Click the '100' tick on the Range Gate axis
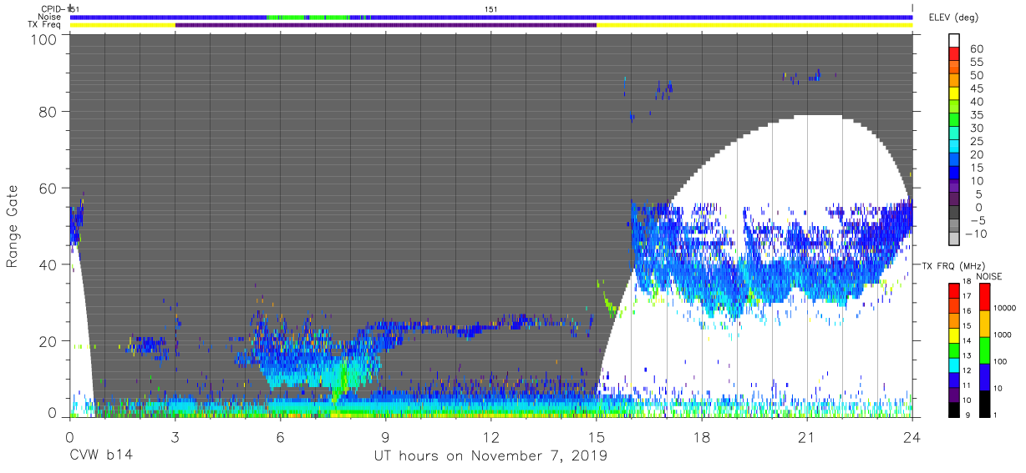The height and width of the screenshot is (473, 1026). click(45, 39)
